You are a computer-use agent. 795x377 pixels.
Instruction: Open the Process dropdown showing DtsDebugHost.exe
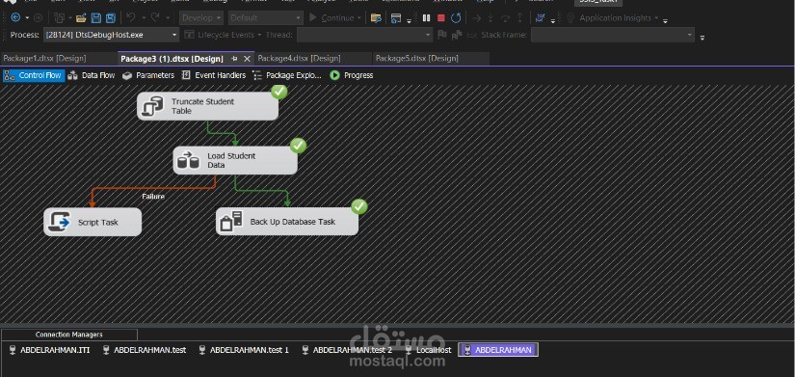click(x=112, y=35)
